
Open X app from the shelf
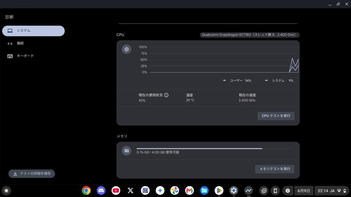tap(131, 191)
